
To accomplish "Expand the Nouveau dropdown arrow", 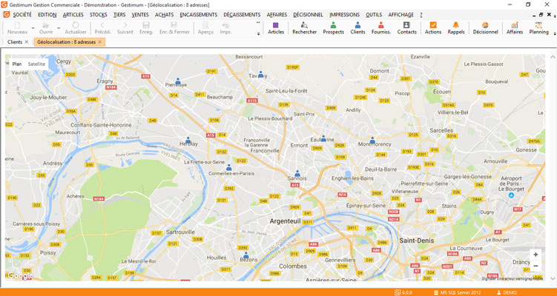I will [33, 28].
